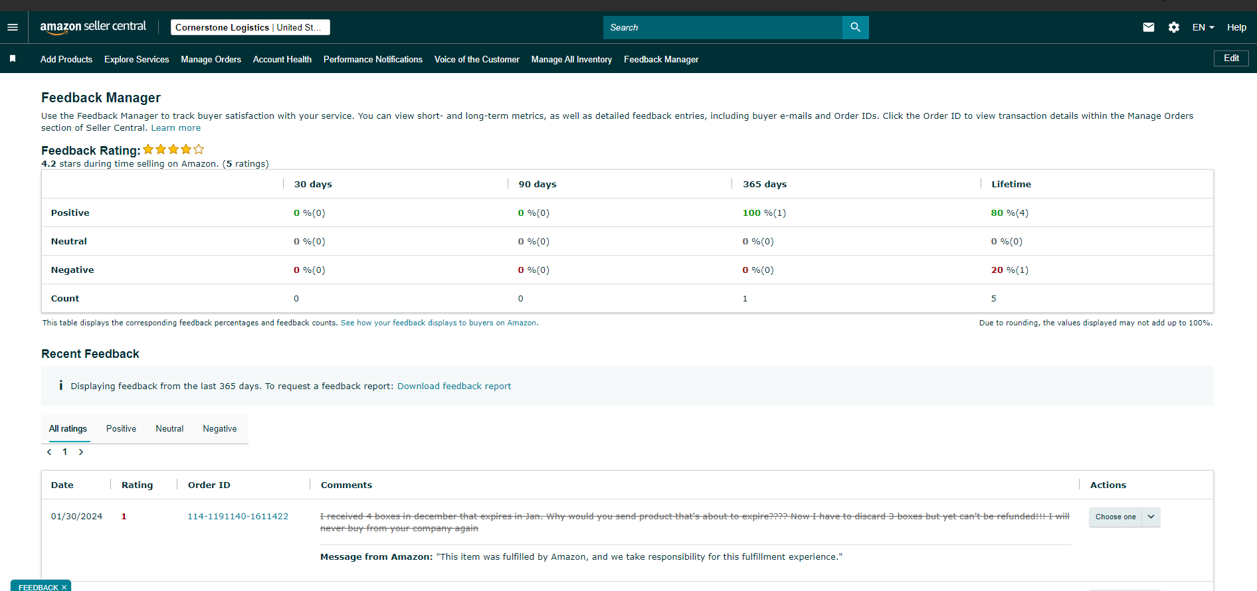Switch to the Negative tab

[220, 429]
